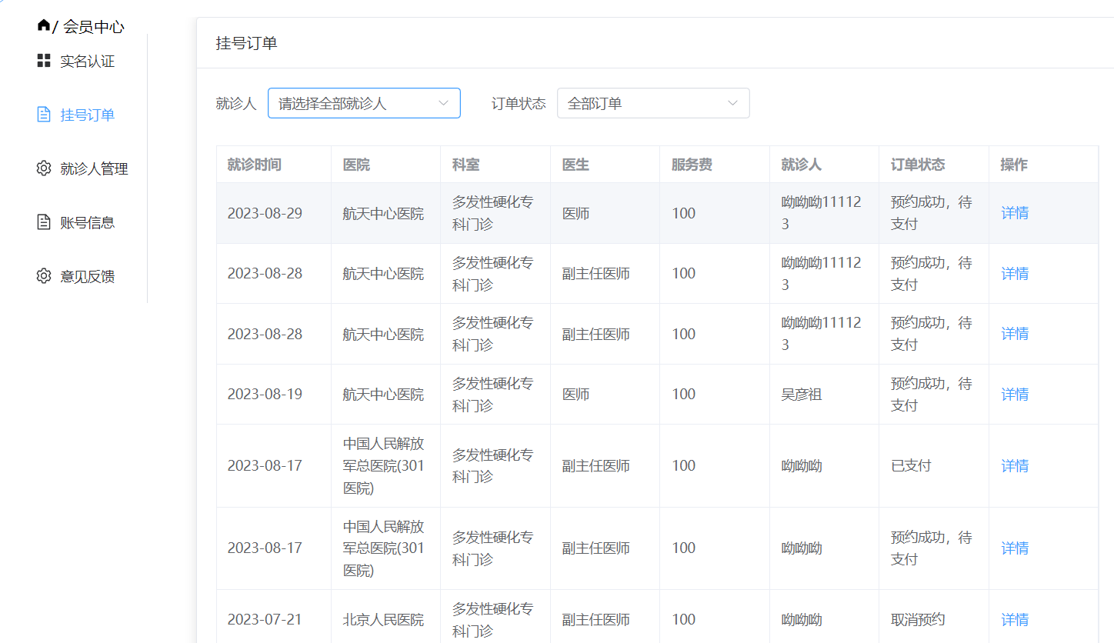
Task: Click 航天中心医院 in the 2023-08-29 row
Action: click(x=383, y=213)
